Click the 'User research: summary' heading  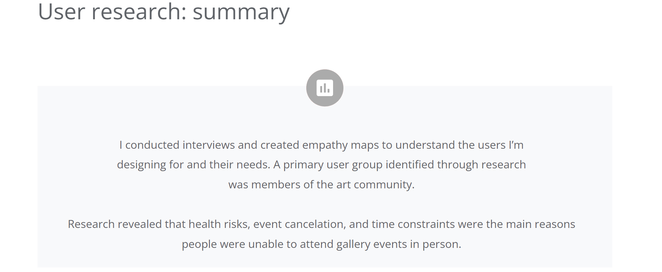[x=164, y=12]
